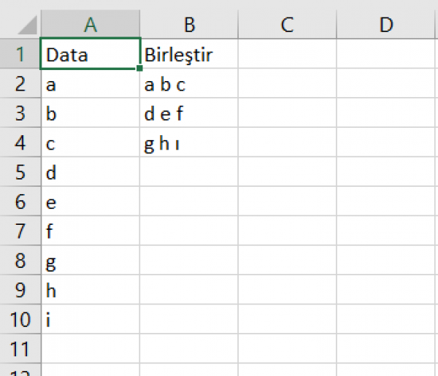
Task: Select row 5 header
Action: tap(20, 172)
